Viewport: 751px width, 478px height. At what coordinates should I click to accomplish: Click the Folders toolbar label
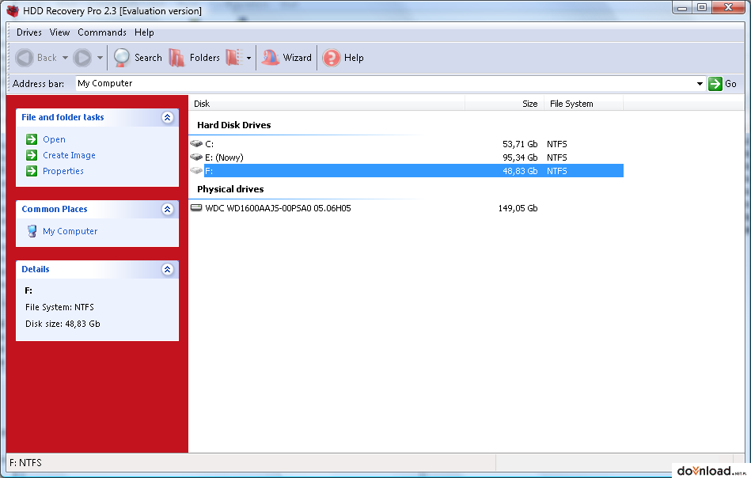point(204,58)
